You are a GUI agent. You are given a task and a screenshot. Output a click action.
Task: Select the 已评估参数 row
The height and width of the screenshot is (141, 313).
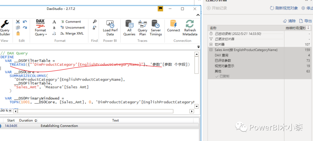click(x=259, y=61)
